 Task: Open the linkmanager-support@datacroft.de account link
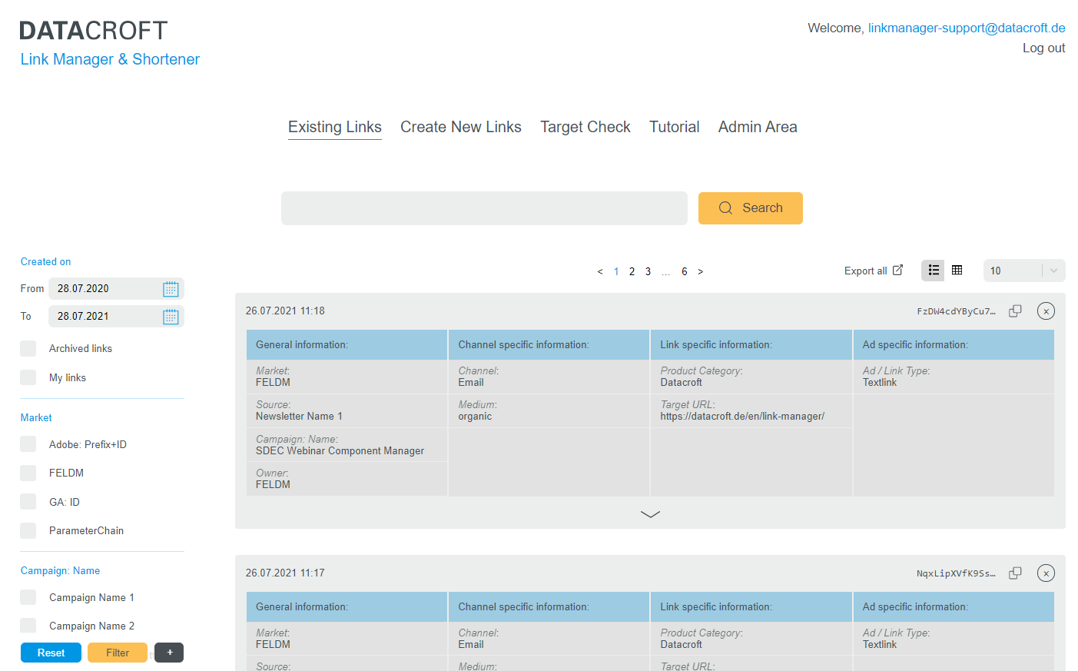[x=967, y=28]
